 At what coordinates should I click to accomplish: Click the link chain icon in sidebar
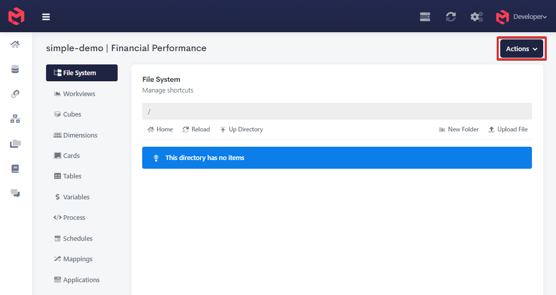coord(15,94)
